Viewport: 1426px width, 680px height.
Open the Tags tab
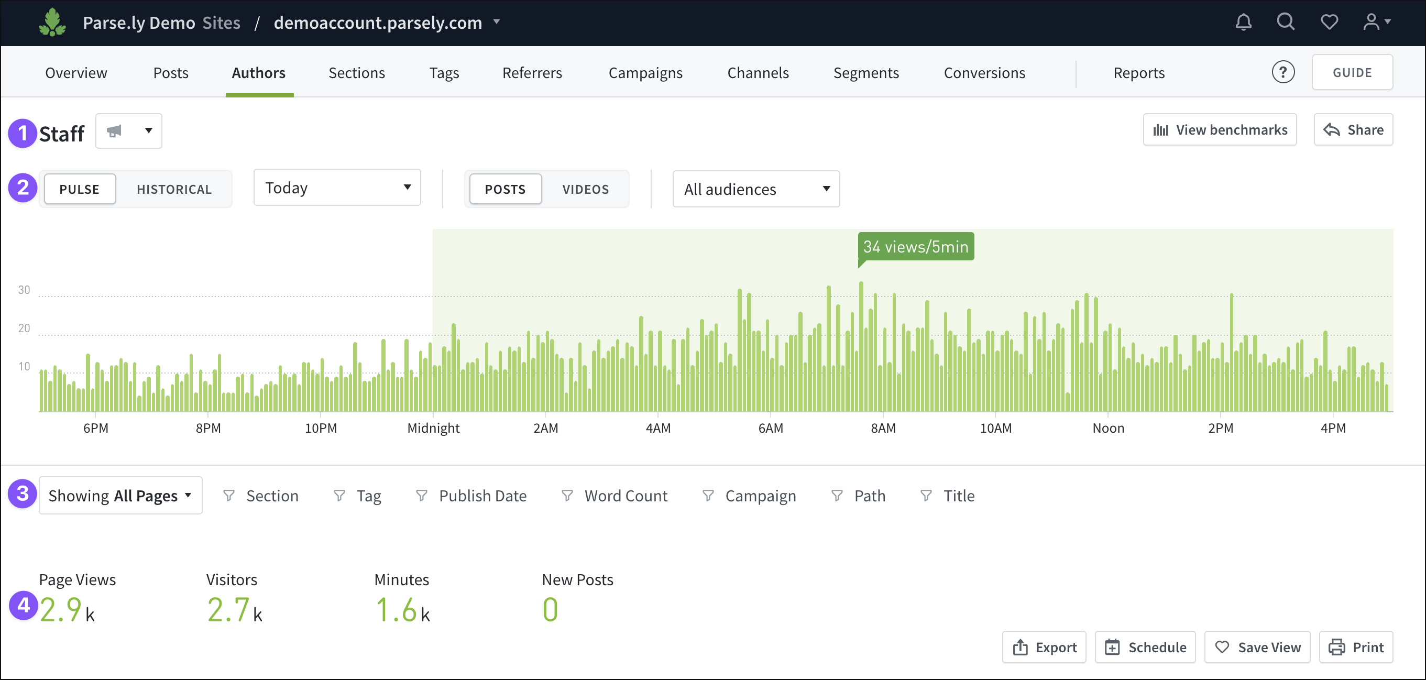(x=445, y=73)
